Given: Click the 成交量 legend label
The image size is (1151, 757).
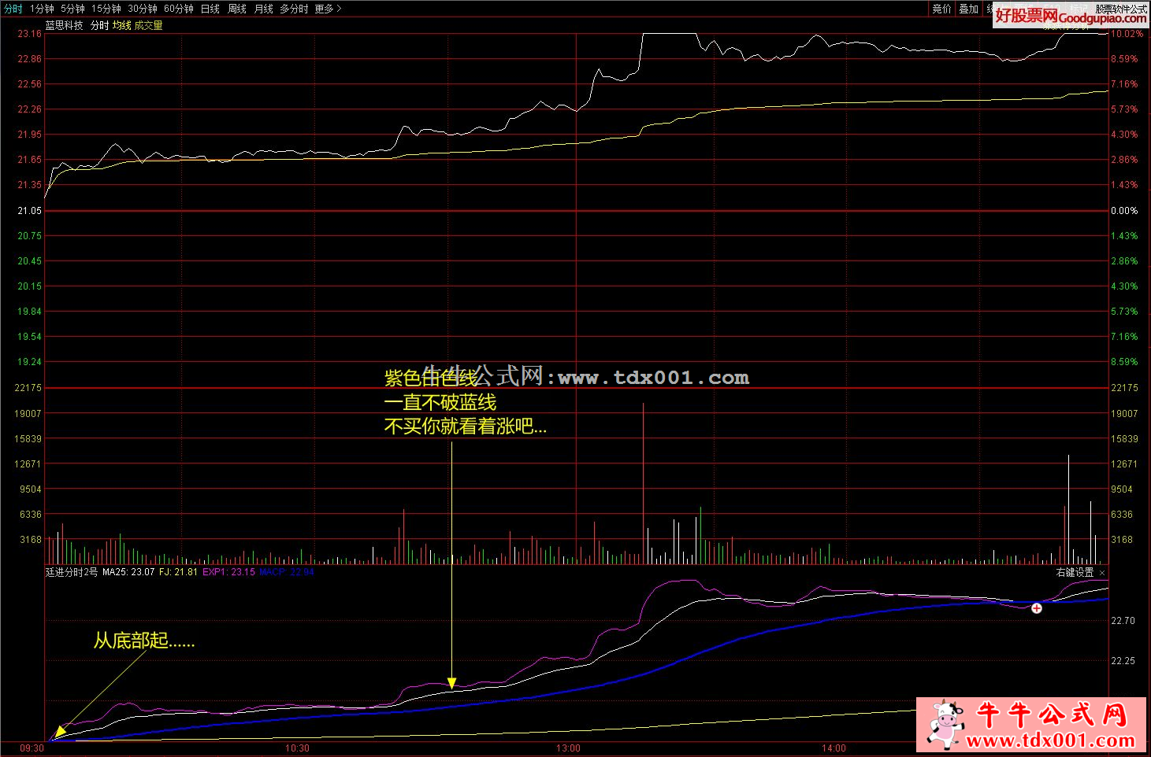Looking at the screenshot, I should pos(149,25).
